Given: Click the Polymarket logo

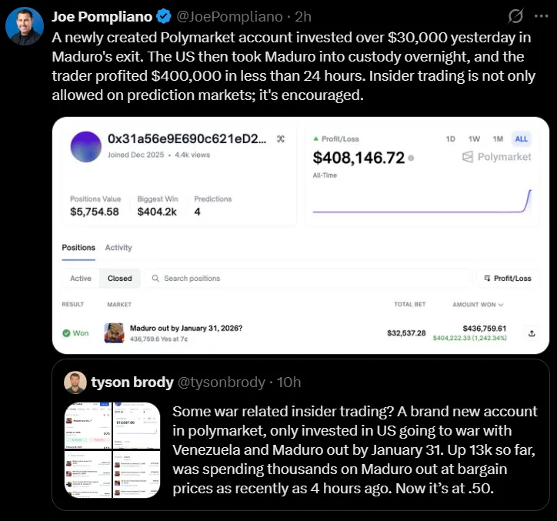Looking at the screenshot, I should (x=496, y=157).
